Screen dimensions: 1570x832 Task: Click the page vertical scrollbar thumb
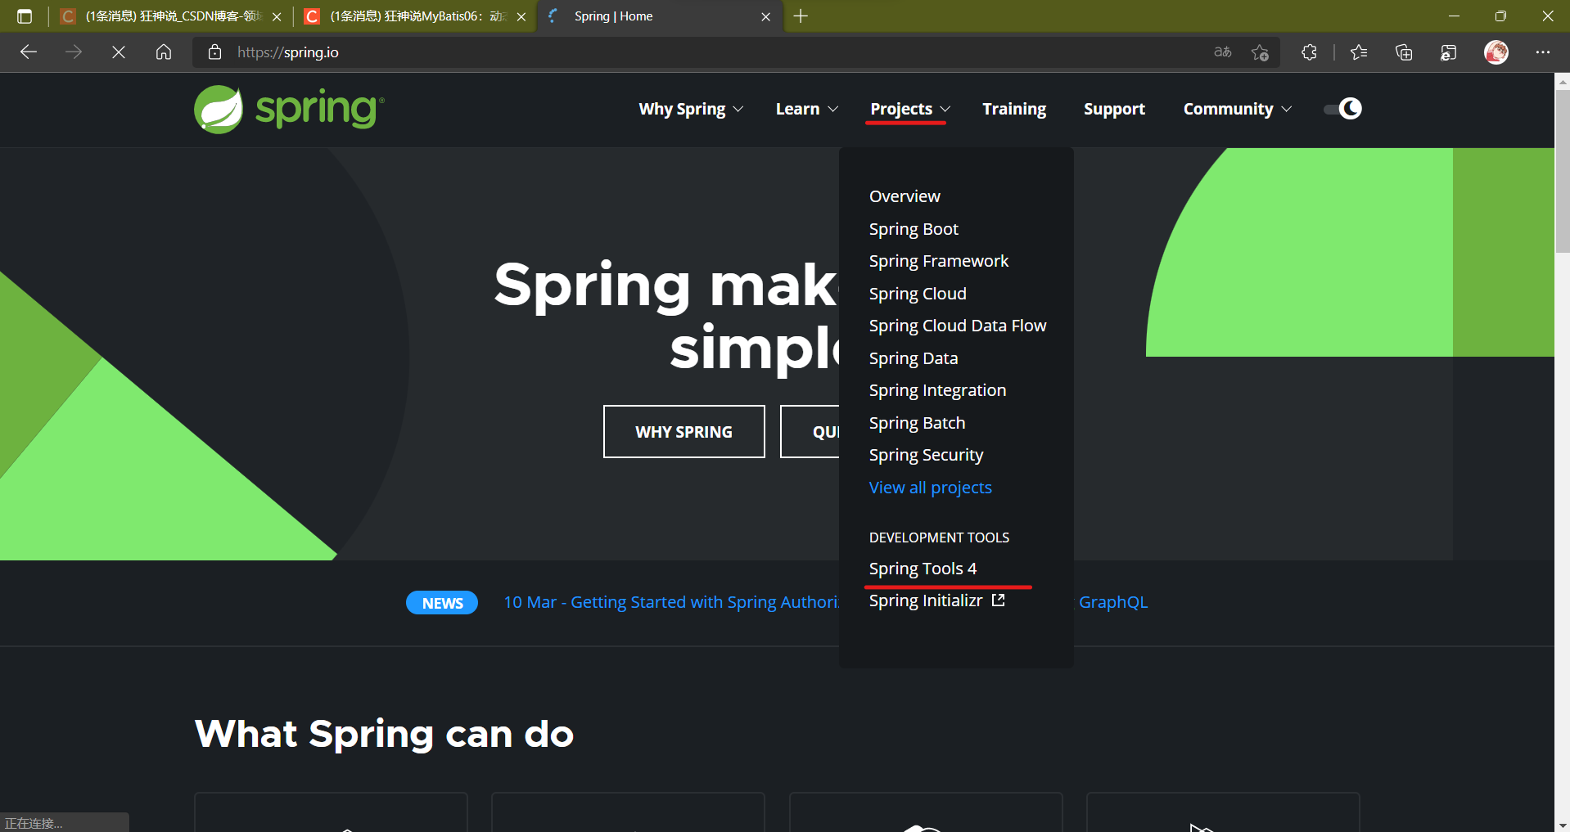pos(1563,172)
